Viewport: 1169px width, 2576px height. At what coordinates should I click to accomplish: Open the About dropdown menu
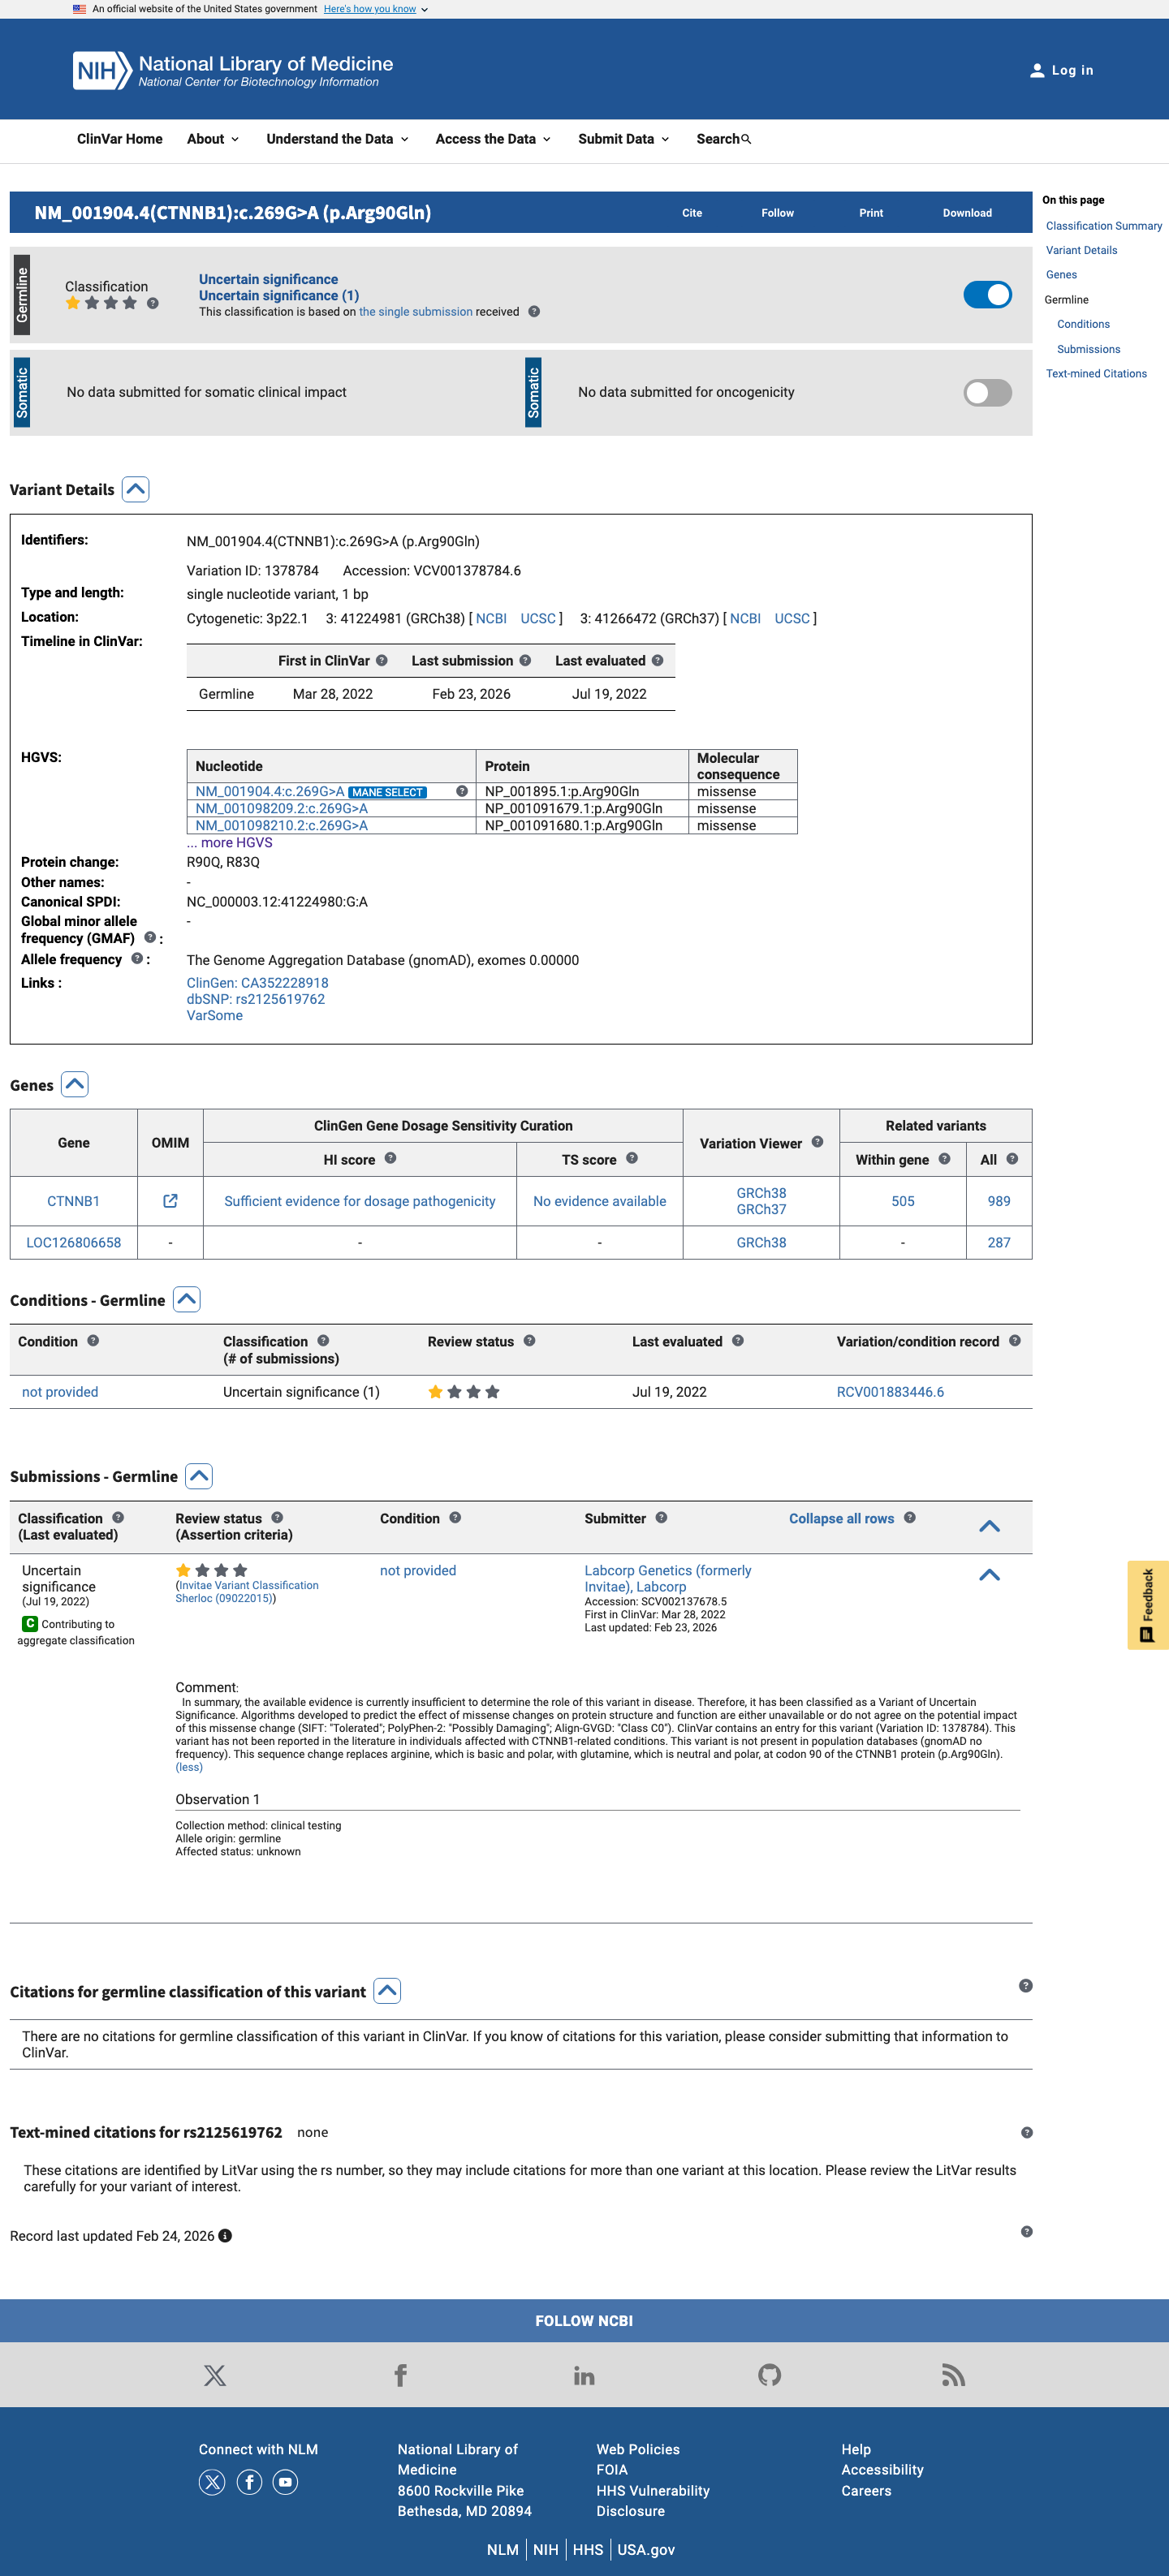[x=212, y=139]
